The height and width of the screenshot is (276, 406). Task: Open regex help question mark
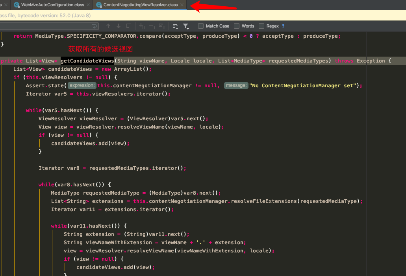click(x=283, y=26)
